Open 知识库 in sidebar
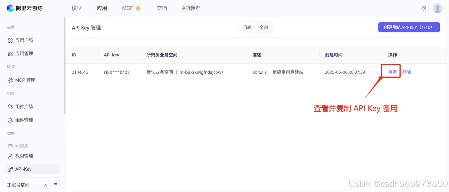Viewport: 449px width, 192px height. 22,146
